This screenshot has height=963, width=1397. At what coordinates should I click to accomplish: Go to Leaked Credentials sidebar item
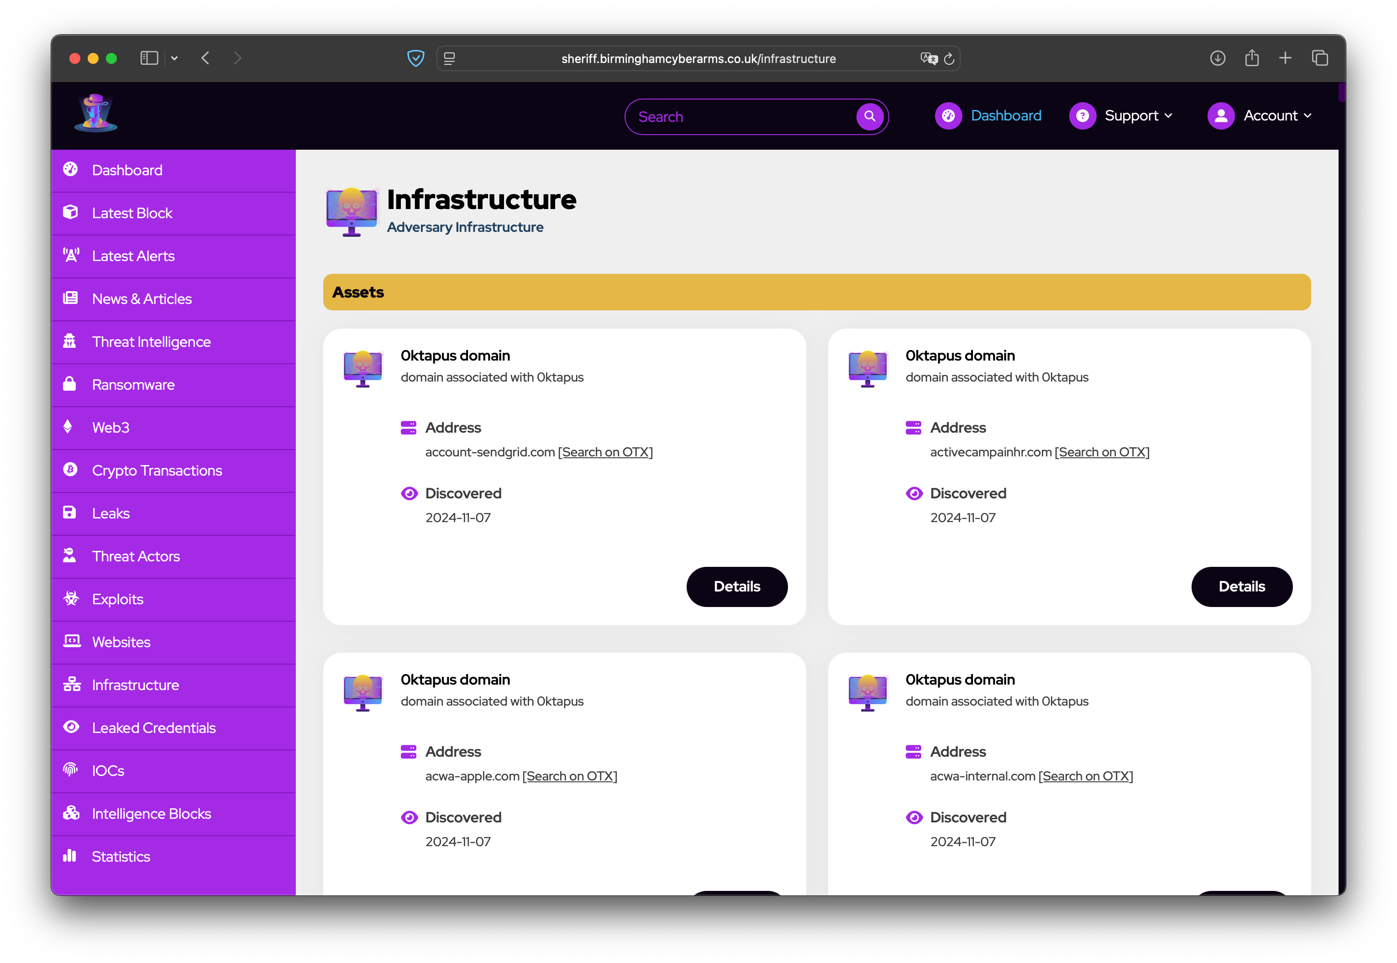[153, 727]
